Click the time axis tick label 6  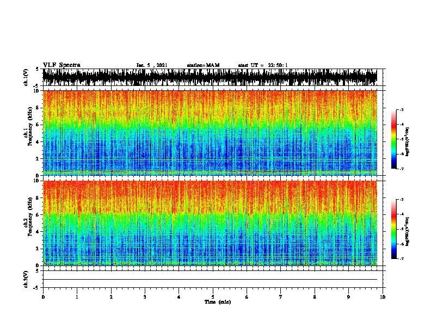click(247, 297)
